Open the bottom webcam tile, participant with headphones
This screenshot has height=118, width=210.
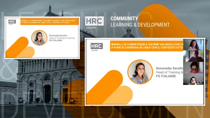193,79
